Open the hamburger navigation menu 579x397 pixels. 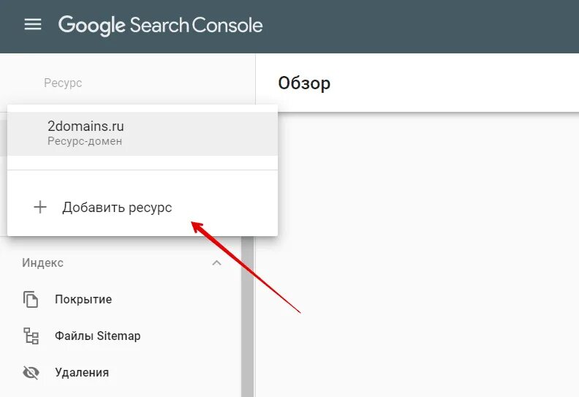(33, 25)
